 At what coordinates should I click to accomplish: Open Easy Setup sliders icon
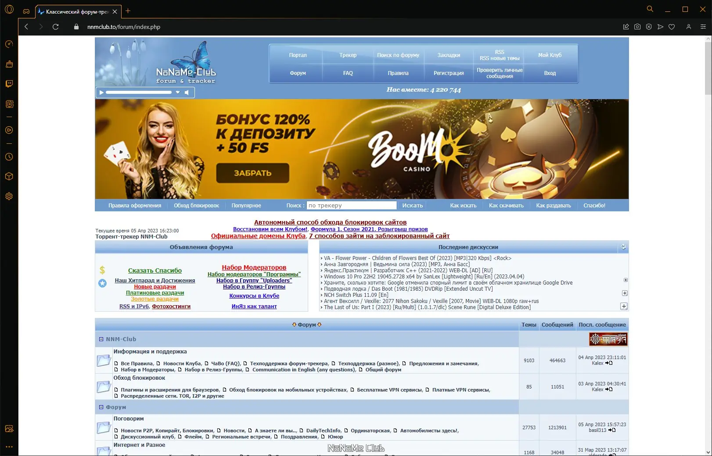tap(703, 27)
